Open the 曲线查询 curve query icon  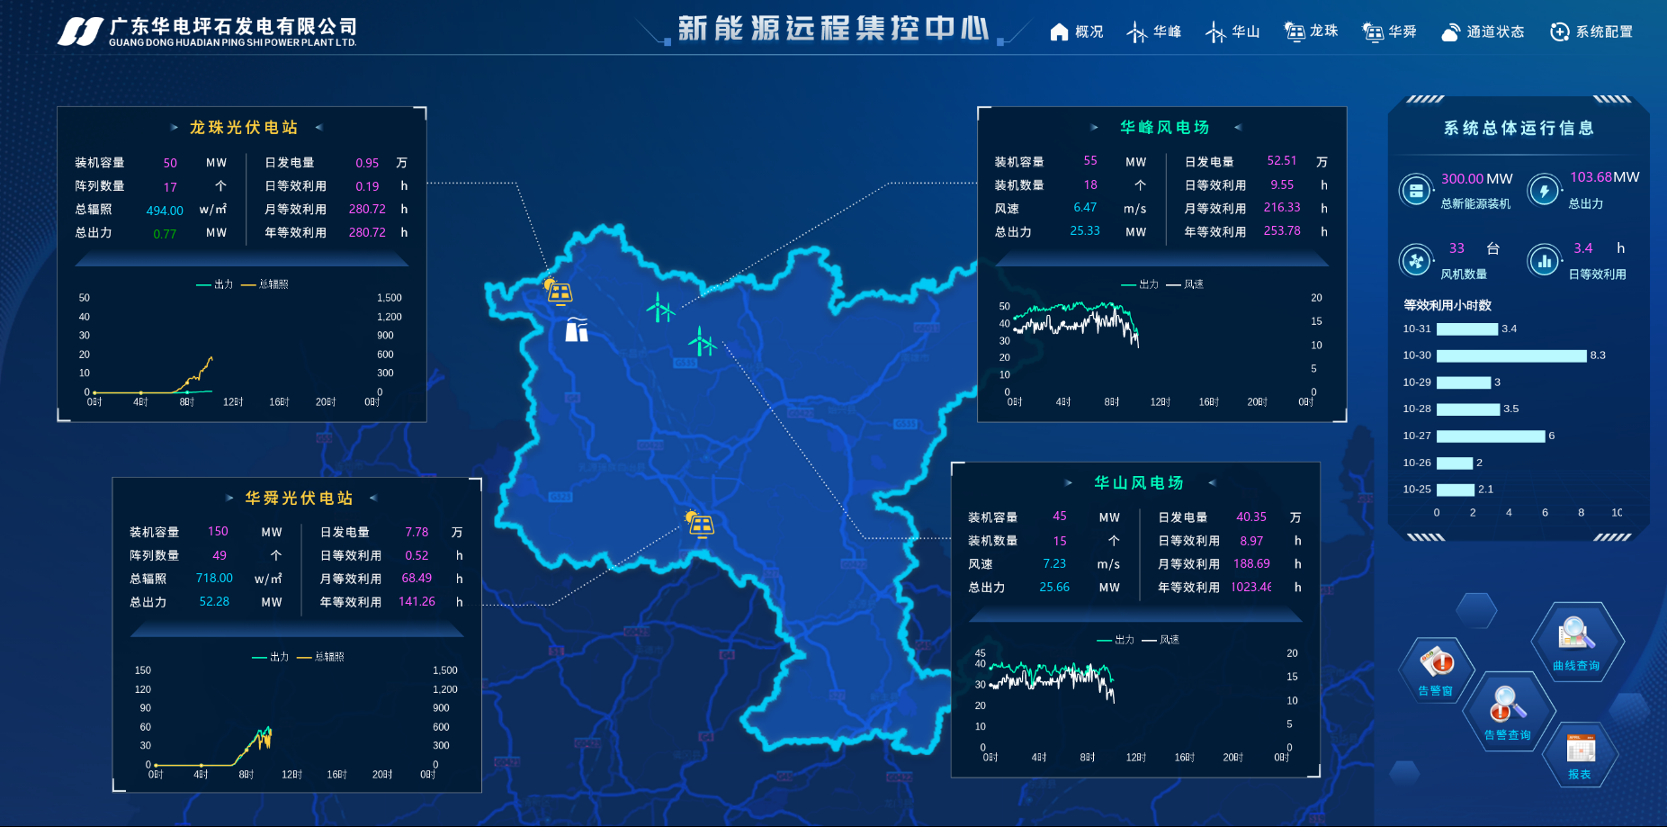click(1576, 641)
